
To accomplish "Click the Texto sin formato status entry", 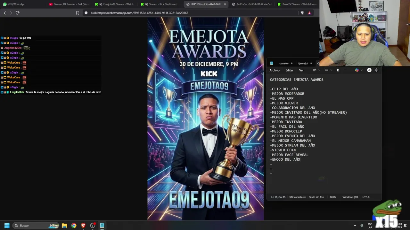I will (316, 197).
